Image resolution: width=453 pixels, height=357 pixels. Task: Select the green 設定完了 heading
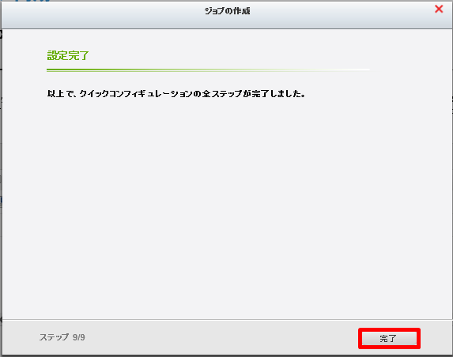click(x=68, y=55)
